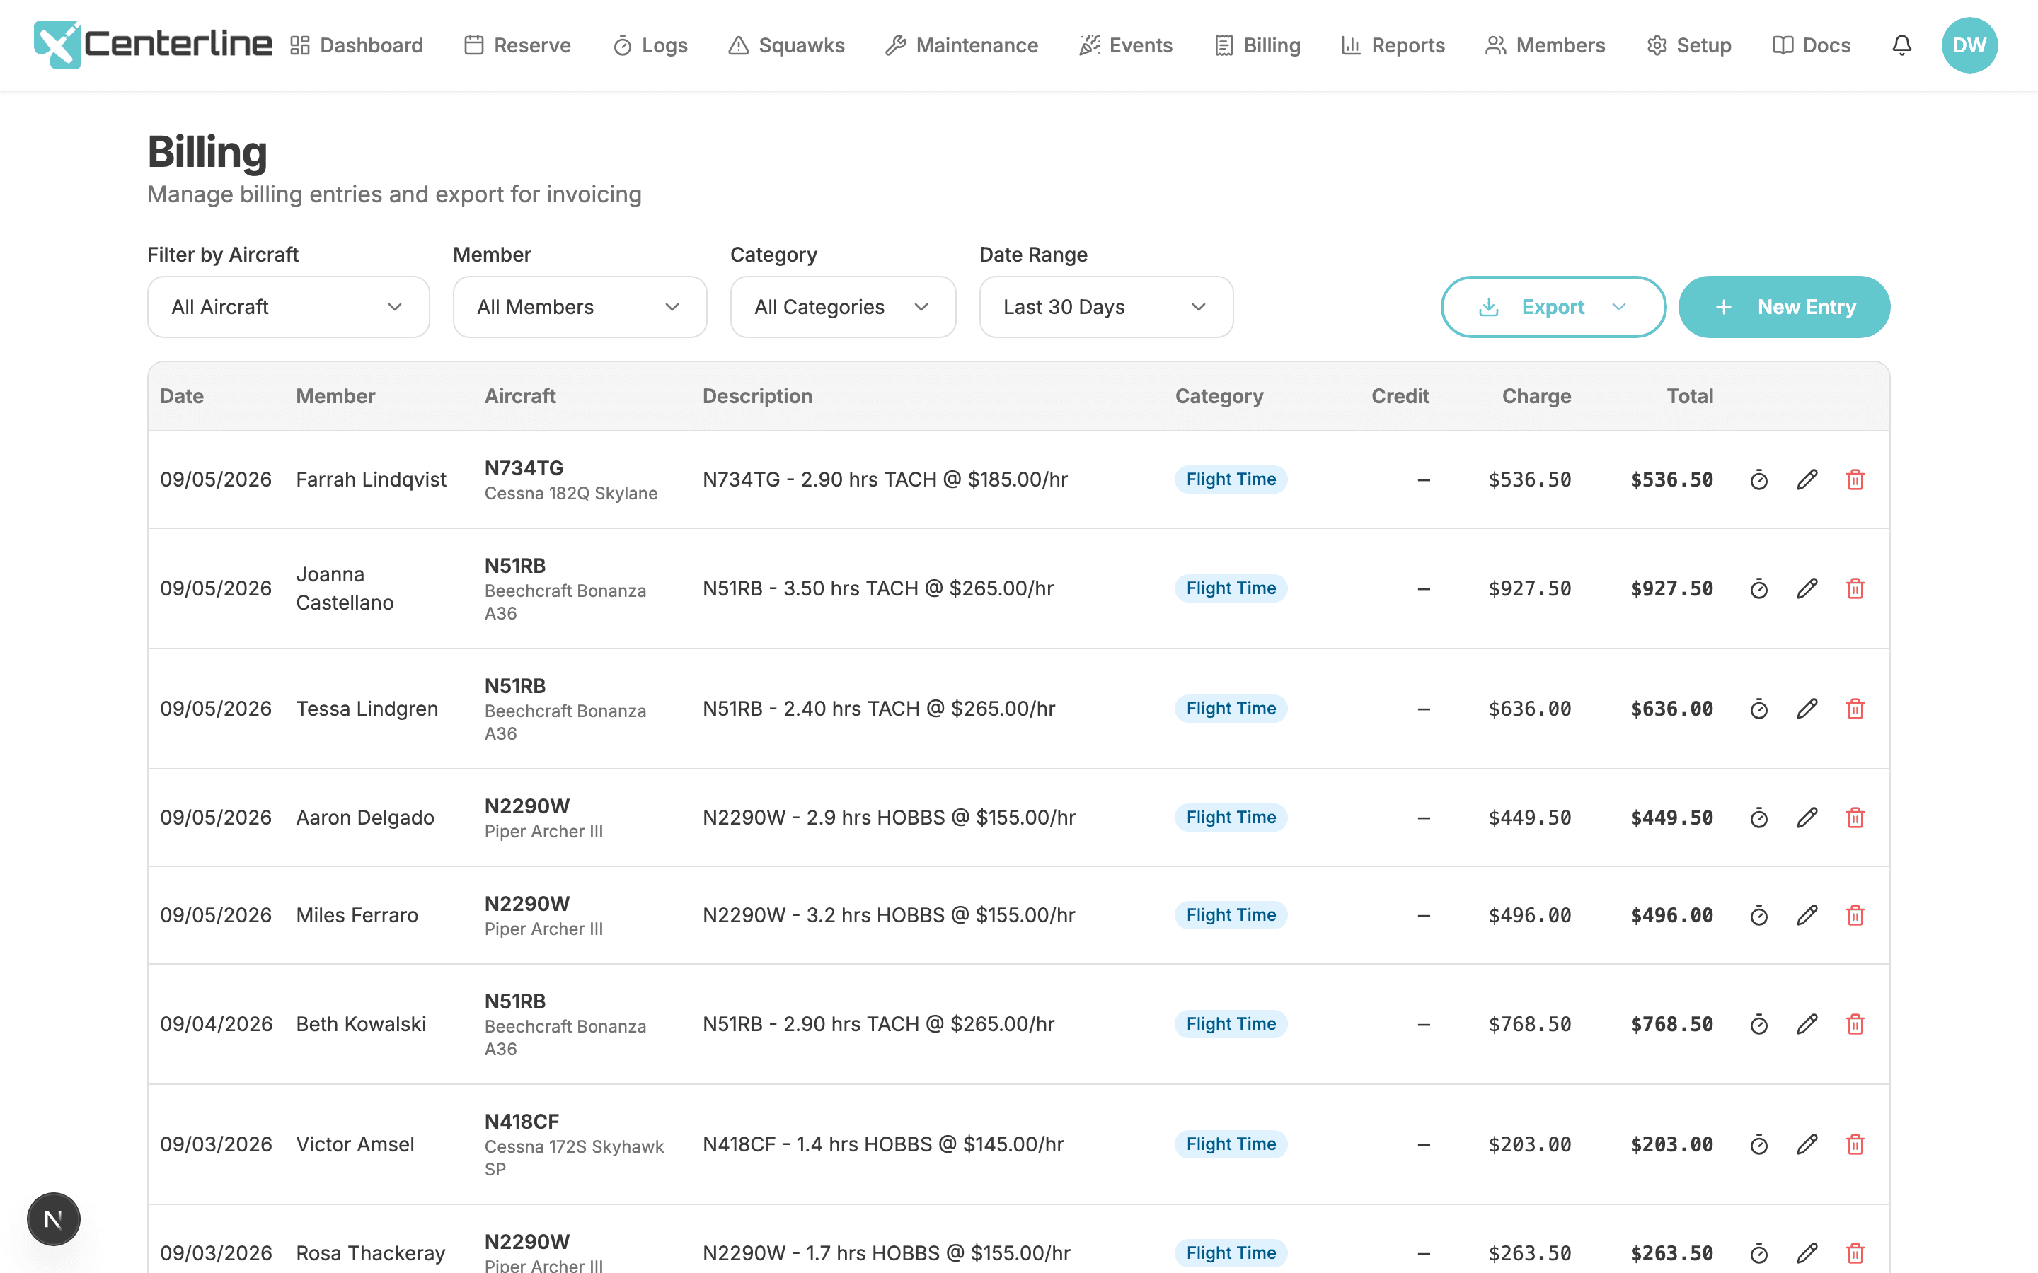Click "Cessna 182Q Skylane" aircraft model text
The image size is (2038, 1273).
pos(571,494)
